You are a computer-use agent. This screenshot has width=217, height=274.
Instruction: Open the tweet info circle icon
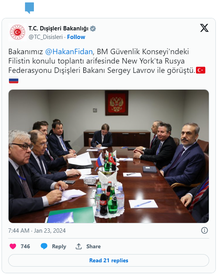click(205, 230)
